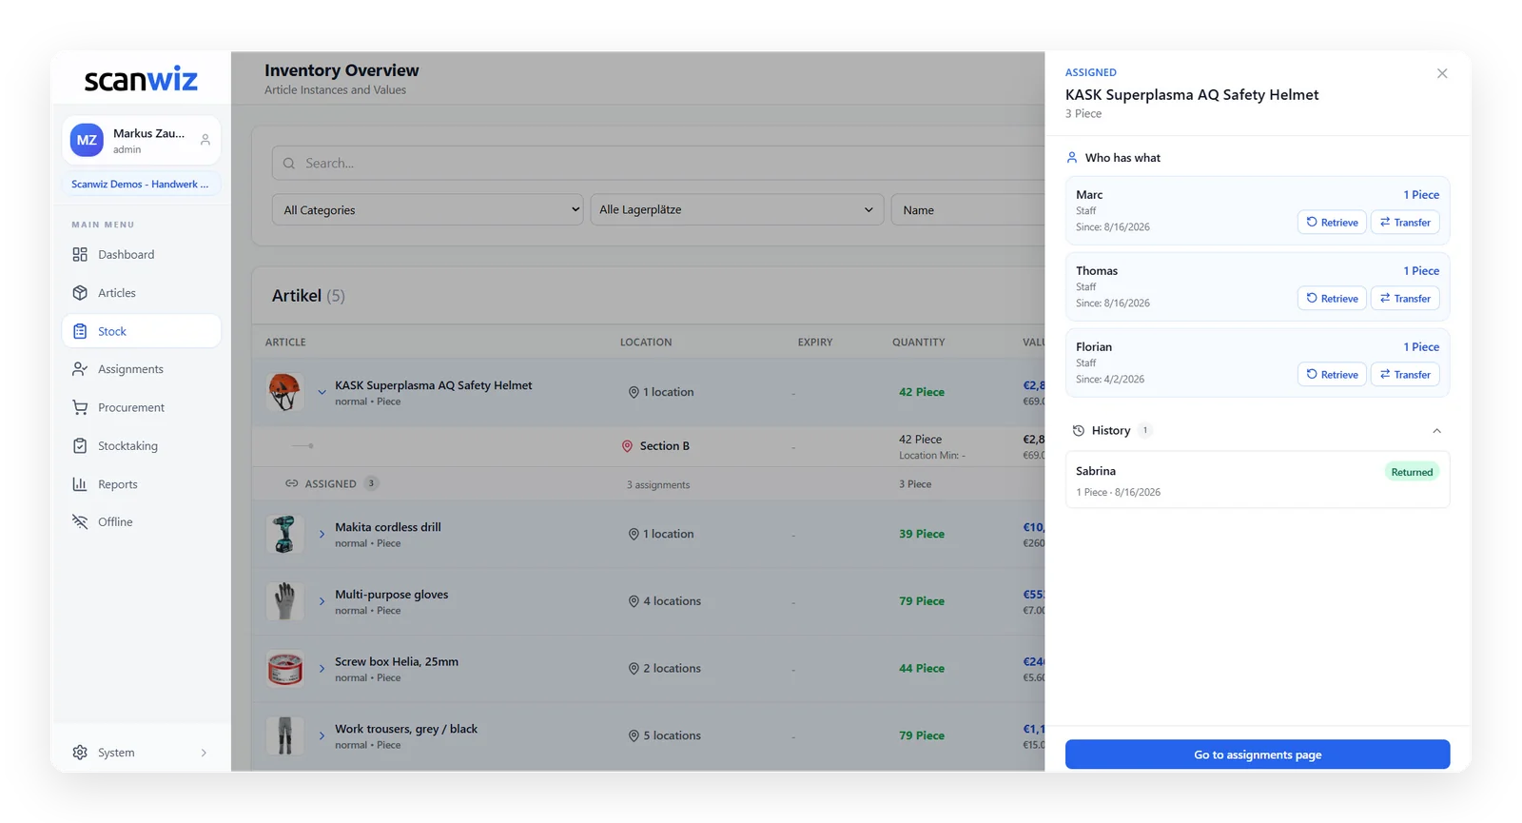Close the KASK helmet assigned panel
Image resolution: width=1522 pixels, height=823 pixels.
click(1442, 73)
